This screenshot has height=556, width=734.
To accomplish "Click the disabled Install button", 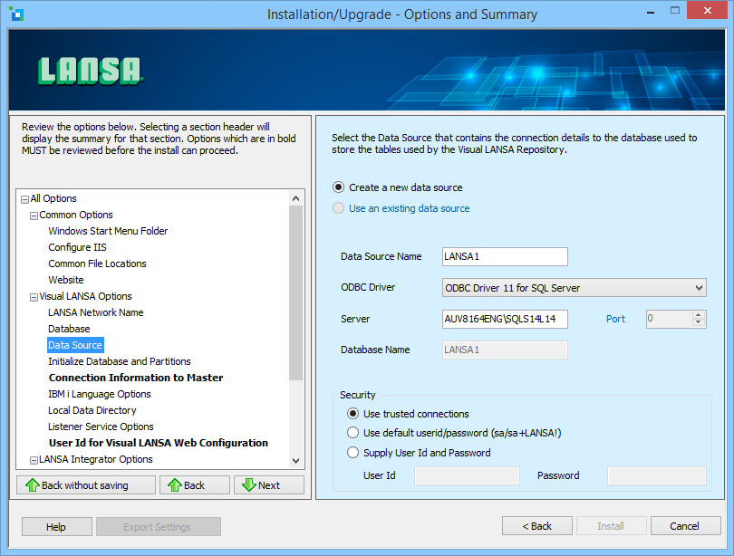I will (612, 526).
